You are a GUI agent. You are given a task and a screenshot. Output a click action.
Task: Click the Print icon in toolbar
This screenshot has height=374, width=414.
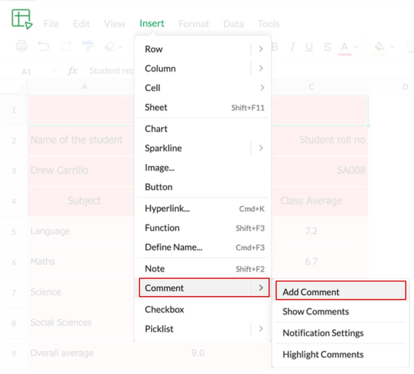(x=22, y=46)
